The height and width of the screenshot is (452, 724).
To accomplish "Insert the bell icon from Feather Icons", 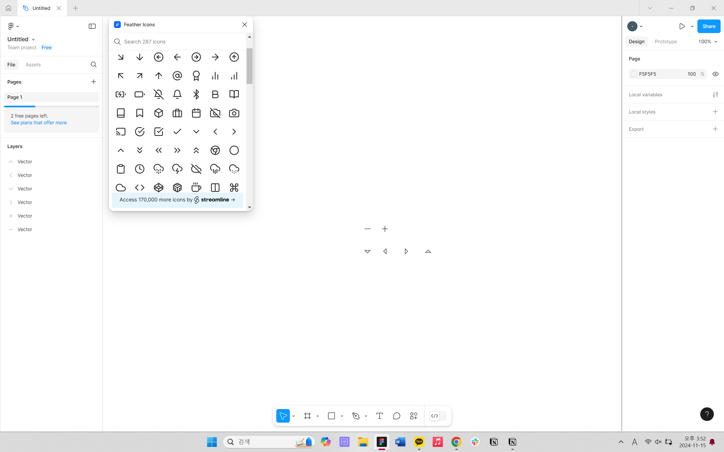I will tap(177, 94).
